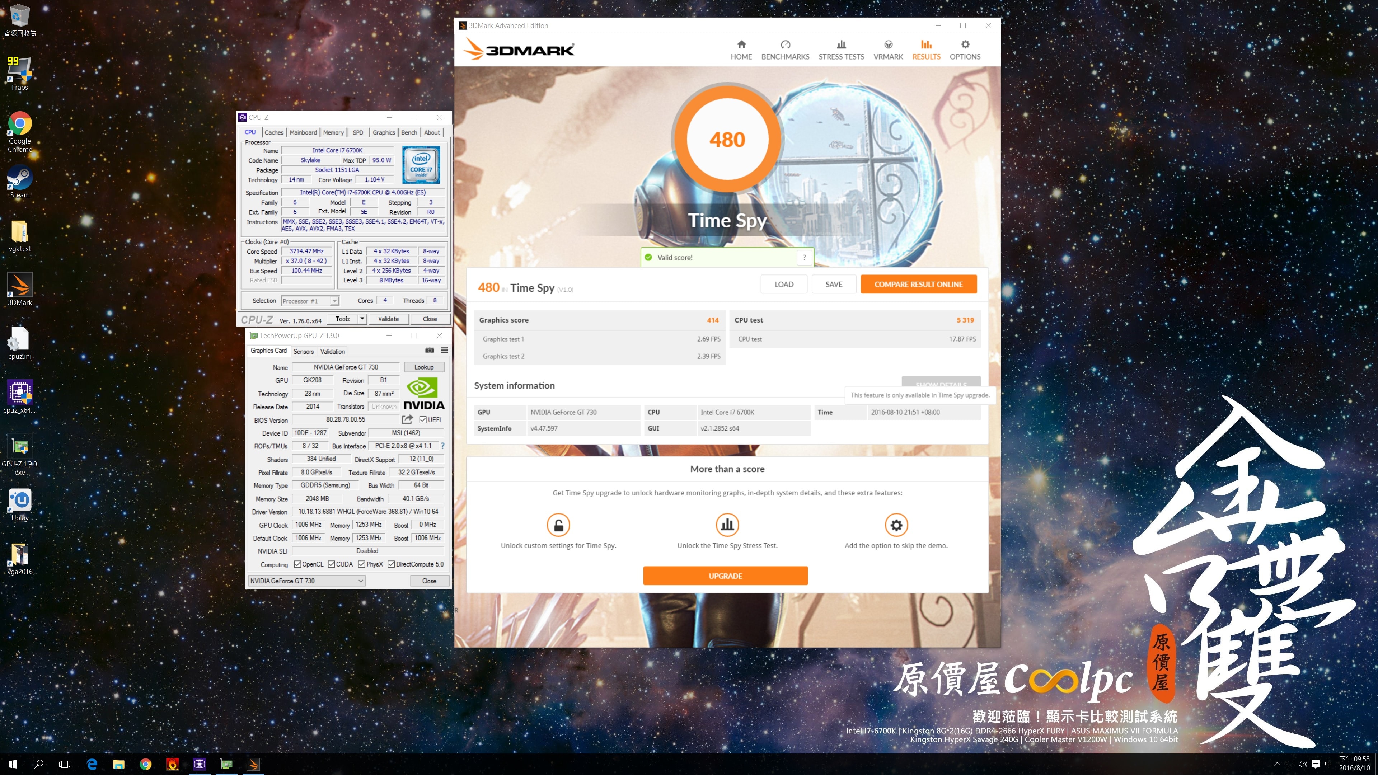This screenshot has width=1378, height=775.
Task: Click the Close button in CPU-Z
Action: click(x=430, y=319)
